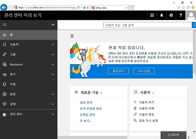Viewport: 196px width, 139px height.
Task: Select 홈 in the sidebar
Action: point(29,35)
